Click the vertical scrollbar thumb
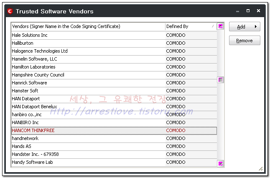 coord(220,80)
